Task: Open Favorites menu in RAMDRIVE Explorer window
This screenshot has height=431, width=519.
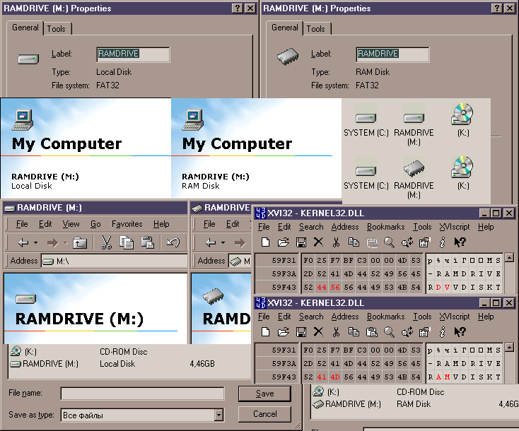Action: click(127, 224)
